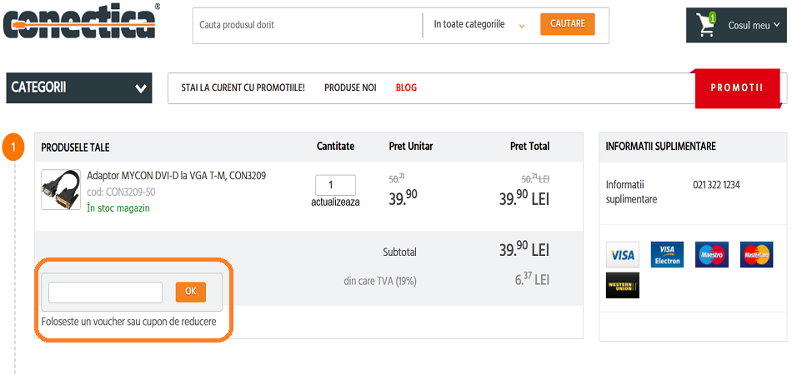The width and height of the screenshot is (792, 375).
Task: Click OK to apply voucher
Action: coord(190,292)
